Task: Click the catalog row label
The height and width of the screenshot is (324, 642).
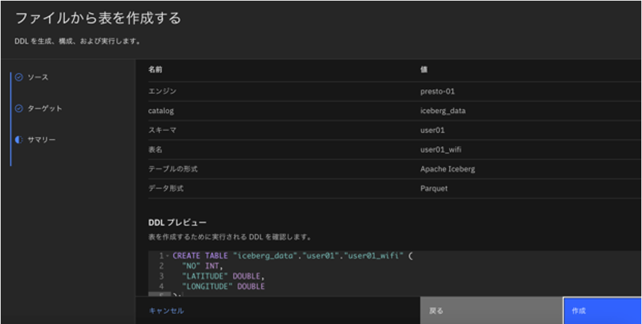Action: (x=160, y=110)
